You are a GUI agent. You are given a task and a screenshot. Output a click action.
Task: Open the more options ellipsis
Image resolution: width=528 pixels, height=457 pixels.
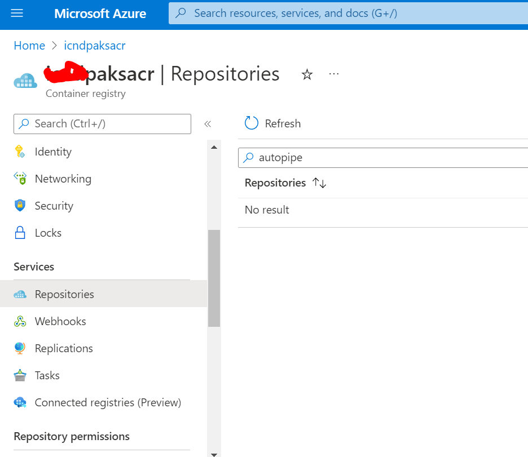click(x=334, y=74)
